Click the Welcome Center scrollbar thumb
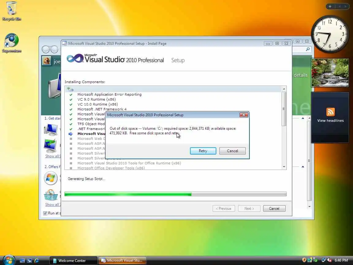 (x=309, y=160)
